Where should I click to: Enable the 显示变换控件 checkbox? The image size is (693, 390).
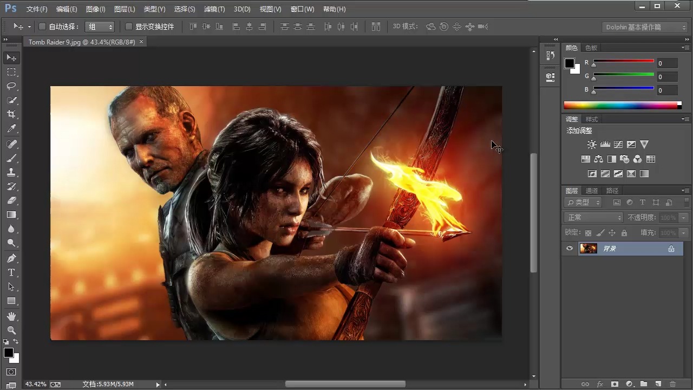(x=129, y=27)
